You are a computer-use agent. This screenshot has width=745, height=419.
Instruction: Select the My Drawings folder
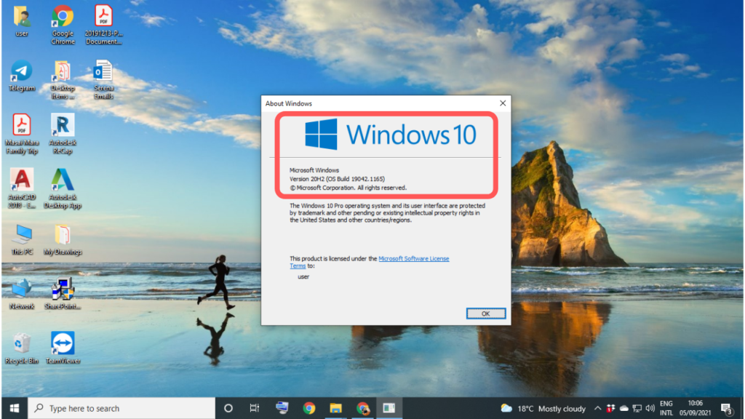coord(63,236)
